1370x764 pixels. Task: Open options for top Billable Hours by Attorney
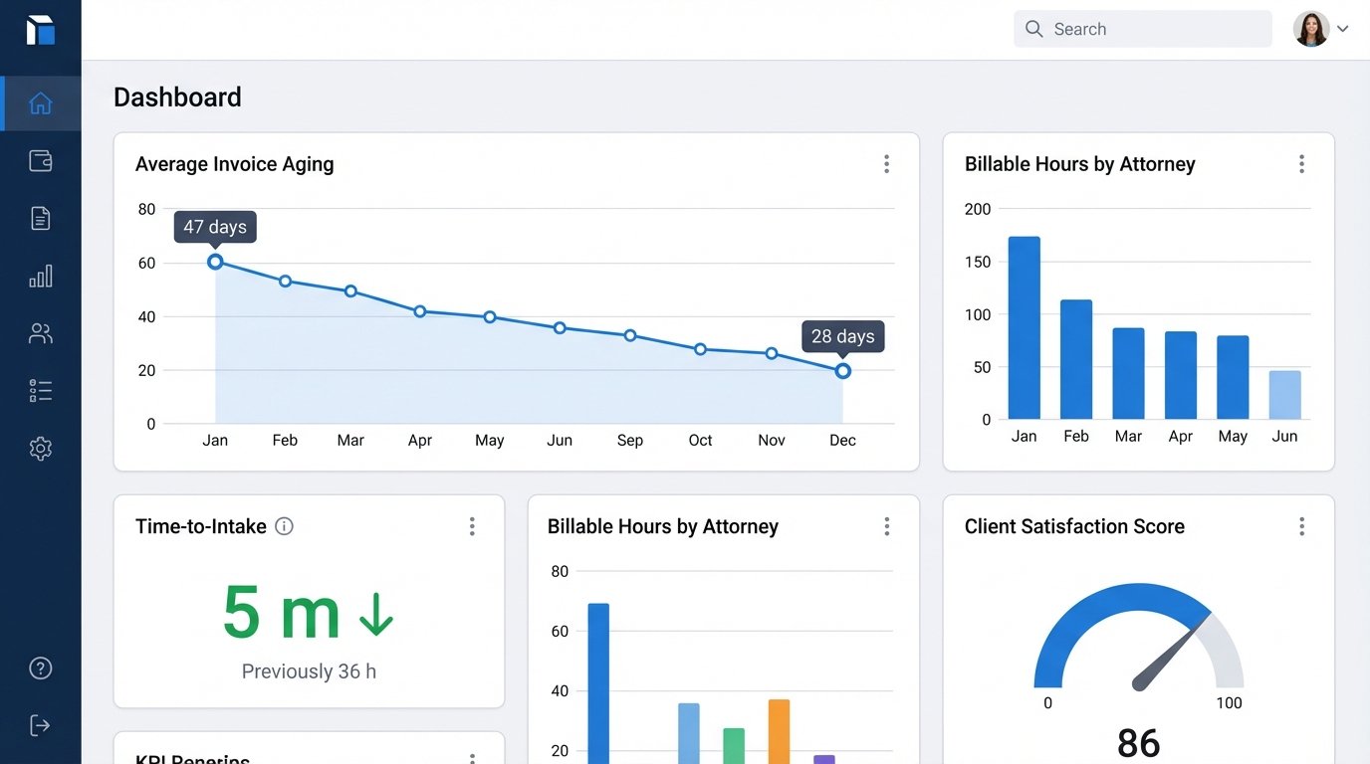click(x=1301, y=163)
